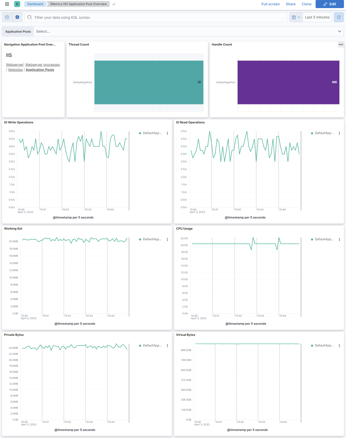Open the Share menu

click(x=291, y=4)
